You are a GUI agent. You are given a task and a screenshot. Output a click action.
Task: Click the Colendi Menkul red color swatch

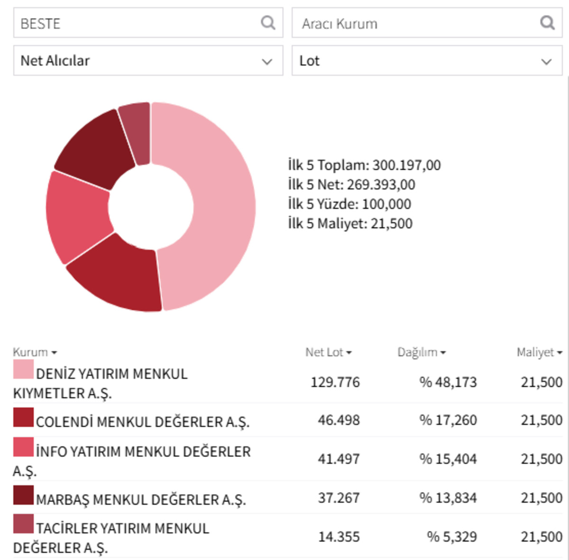pyautogui.click(x=23, y=417)
